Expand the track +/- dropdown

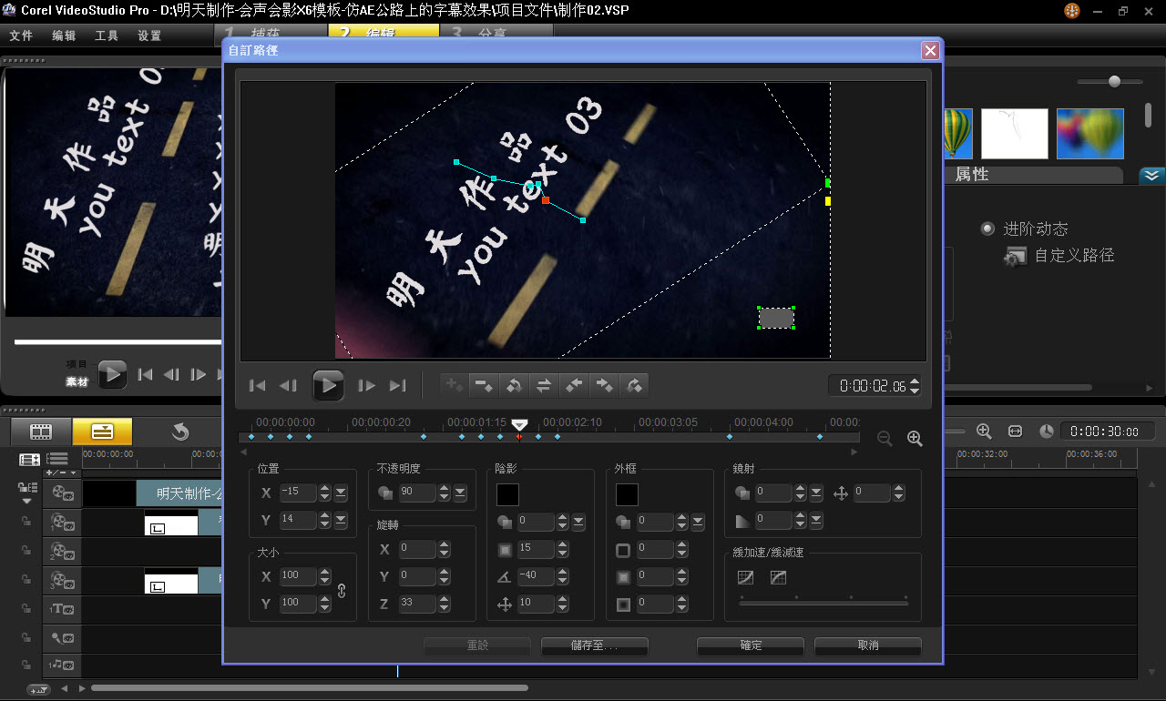pos(61,472)
